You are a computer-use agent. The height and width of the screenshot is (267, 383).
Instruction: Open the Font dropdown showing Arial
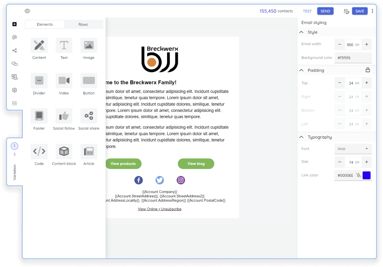pos(353,149)
